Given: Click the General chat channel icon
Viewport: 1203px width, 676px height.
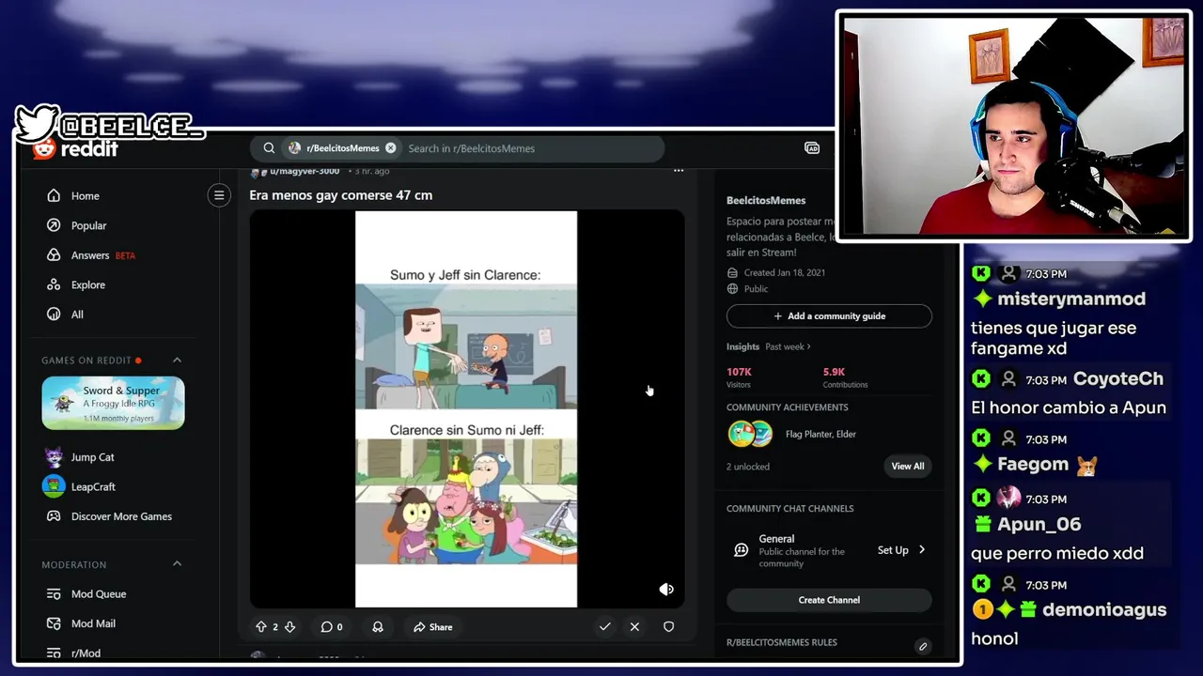Looking at the screenshot, I should [741, 550].
